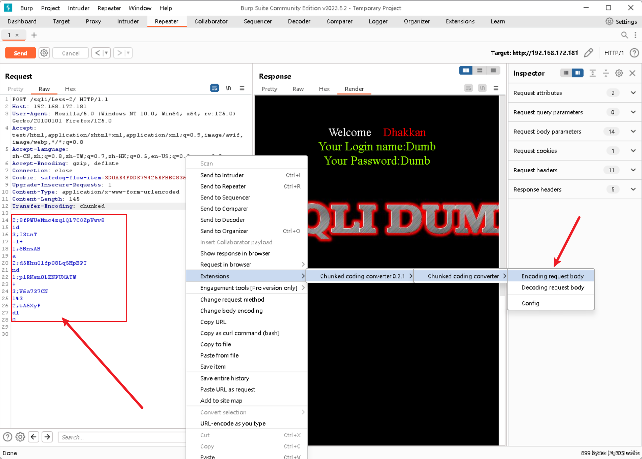642x459 pixels.
Task: Click Transfer-Encoding header line in request
Action: click(99, 206)
